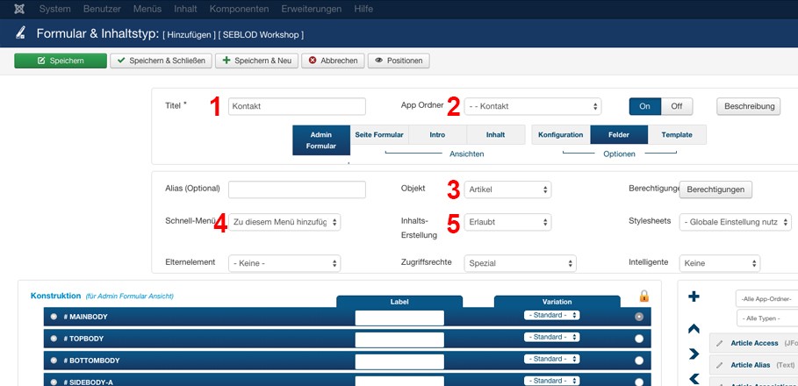Open the Schnell-Menü dropdown

[x=284, y=222]
